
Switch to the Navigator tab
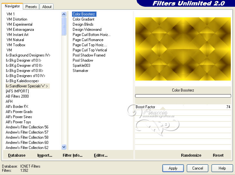point(12,6)
